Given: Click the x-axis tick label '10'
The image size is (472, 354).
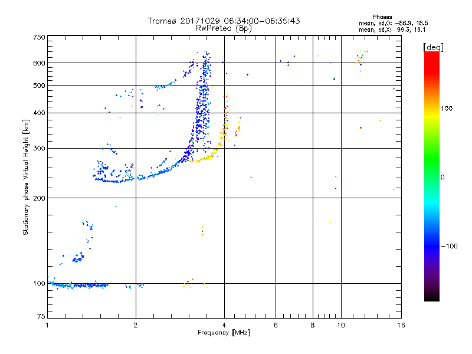Looking at the screenshot, I should pyautogui.click(x=341, y=325).
